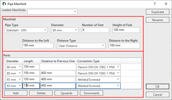
Task: Click the Pipe Manifold app icon in title bar
Action: (x=4, y=4)
